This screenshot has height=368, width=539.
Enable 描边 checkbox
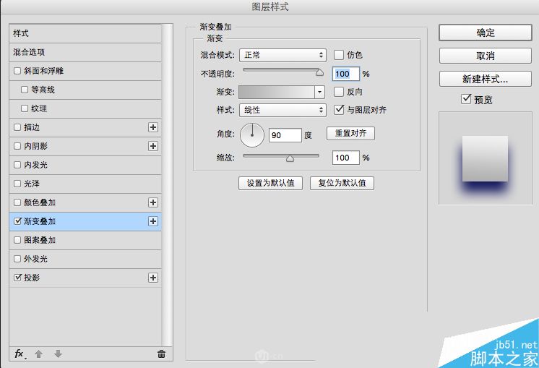(17, 127)
